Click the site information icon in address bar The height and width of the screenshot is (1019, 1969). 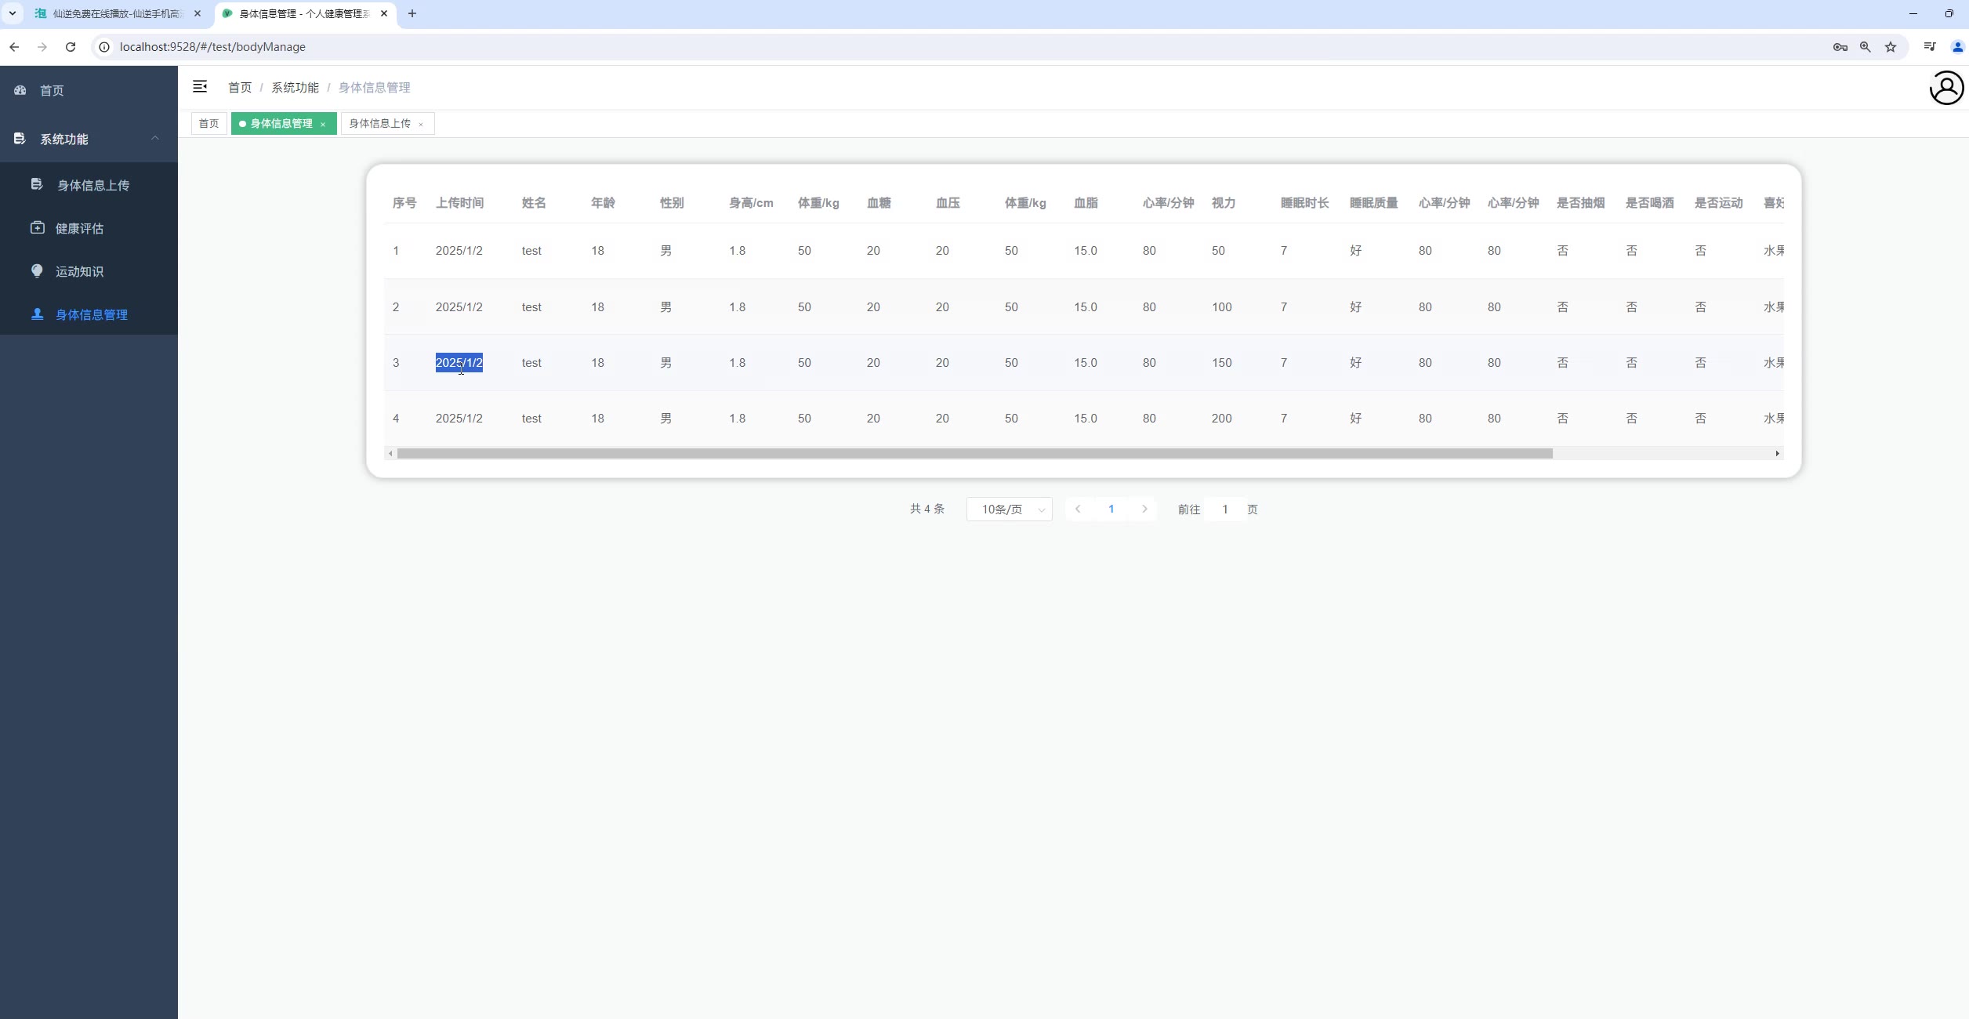(103, 47)
